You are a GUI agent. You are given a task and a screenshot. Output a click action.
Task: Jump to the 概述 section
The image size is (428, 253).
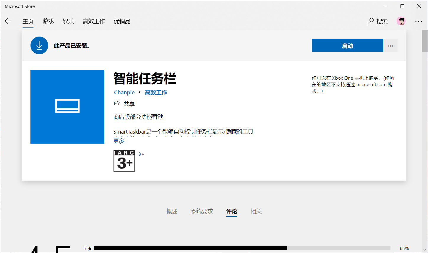[x=172, y=211]
